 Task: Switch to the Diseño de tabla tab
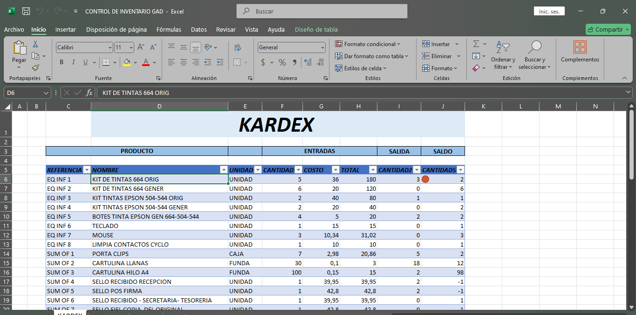tap(316, 29)
